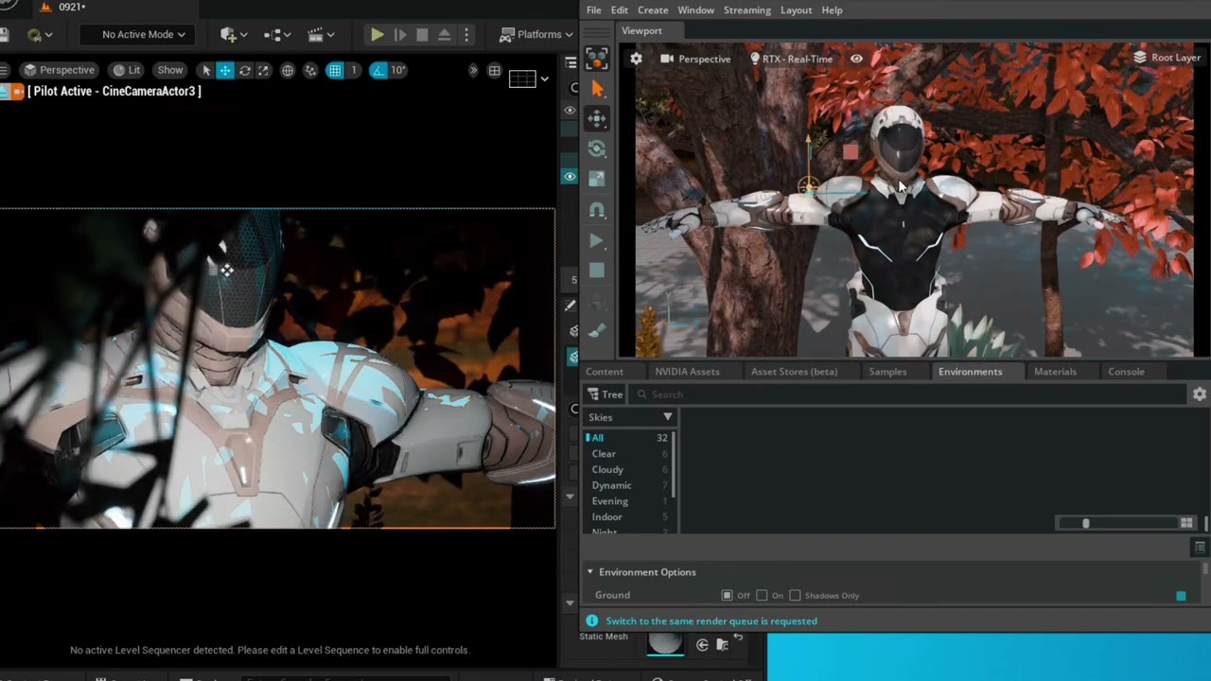
Task: Open the Omniverse viewport settings gear
Action: [x=637, y=59]
